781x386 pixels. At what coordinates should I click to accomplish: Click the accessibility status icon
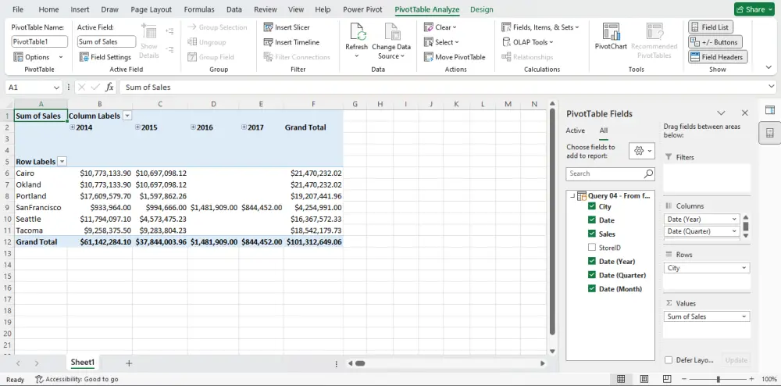[x=39, y=379]
